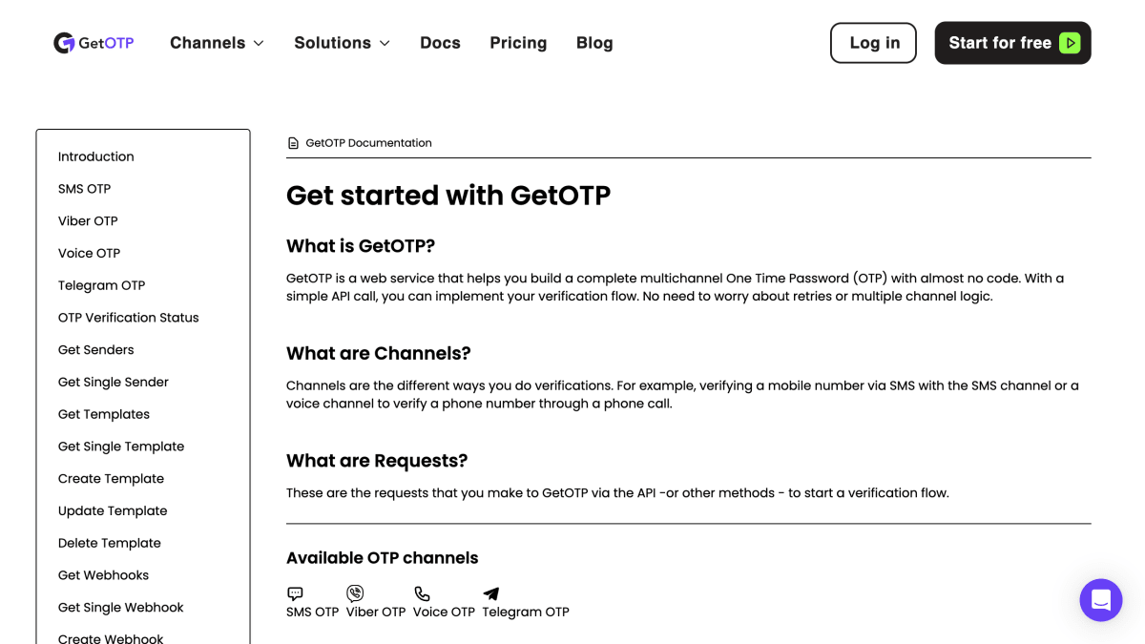The width and height of the screenshot is (1145, 644).
Task: Select Telegram OTP sidebar entry
Action: pos(101,285)
